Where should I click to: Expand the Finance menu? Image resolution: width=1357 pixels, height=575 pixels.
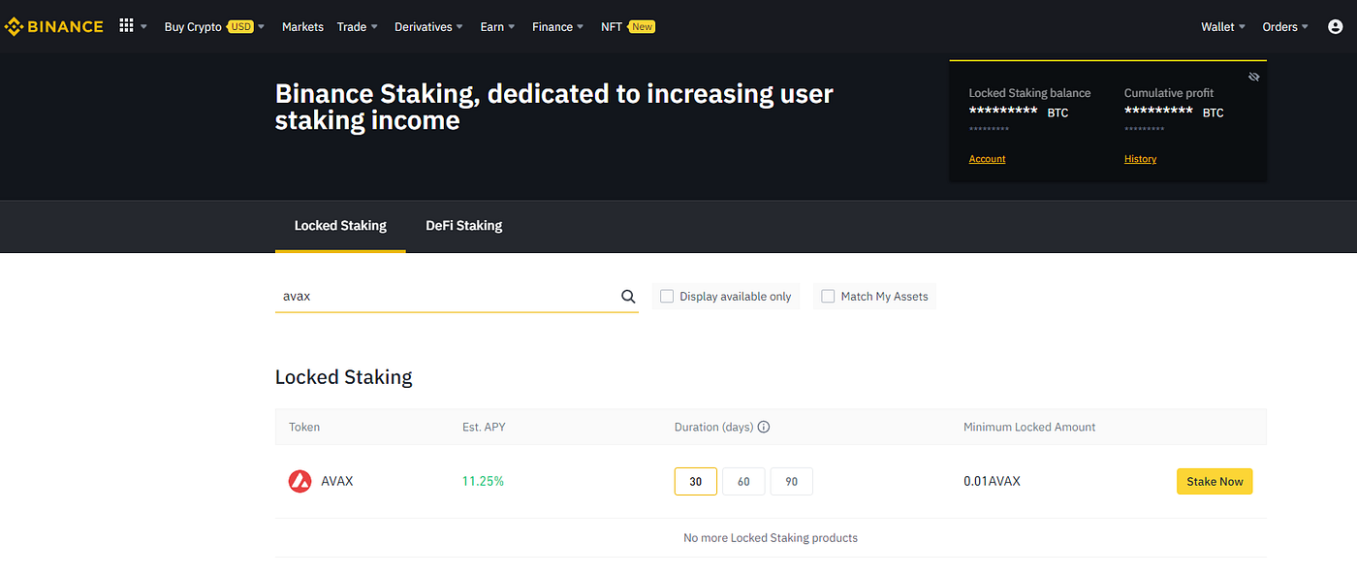click(x=557, y=27)
